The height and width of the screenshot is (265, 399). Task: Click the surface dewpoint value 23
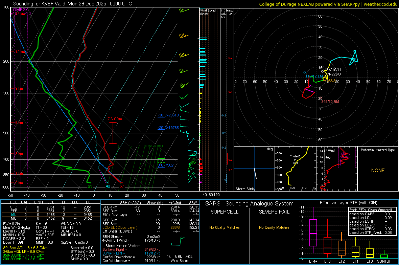[x=90, y=186]
